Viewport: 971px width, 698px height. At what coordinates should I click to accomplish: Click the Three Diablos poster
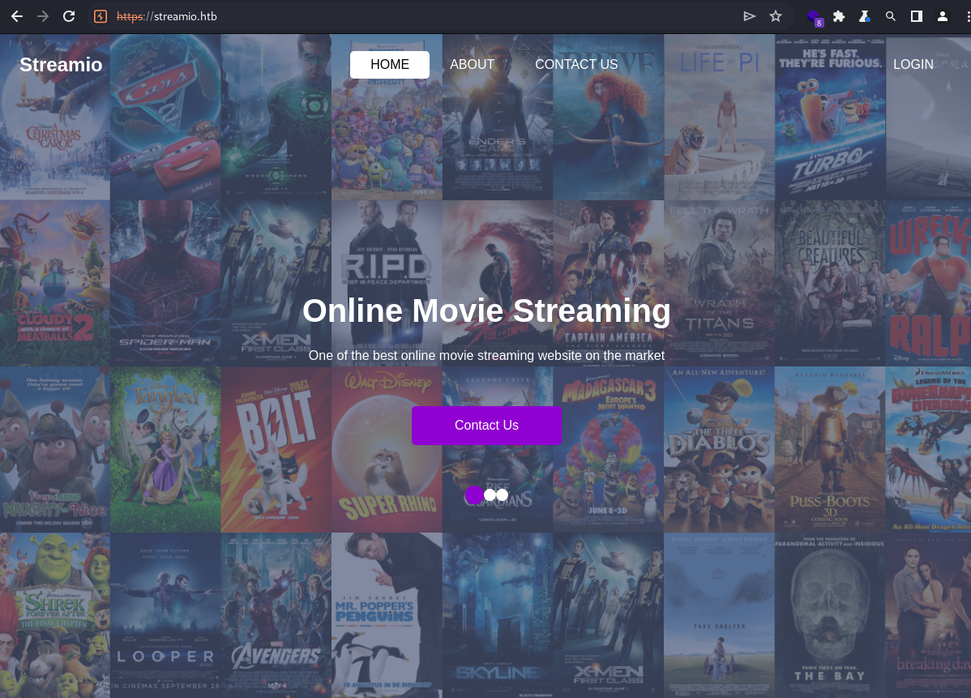pyautogui.click(x=719, y=450)
